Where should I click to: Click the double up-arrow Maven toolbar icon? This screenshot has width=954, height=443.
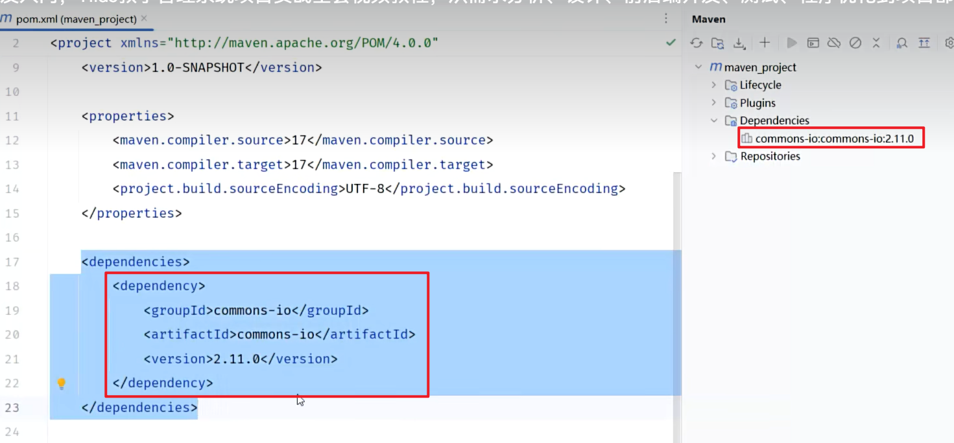[x=924, y=43]
